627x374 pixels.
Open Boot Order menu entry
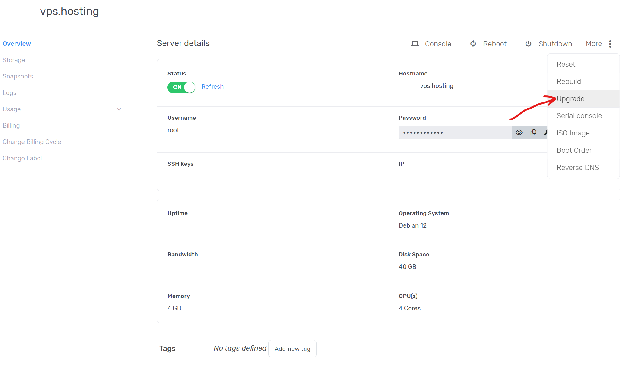[574, 150]
